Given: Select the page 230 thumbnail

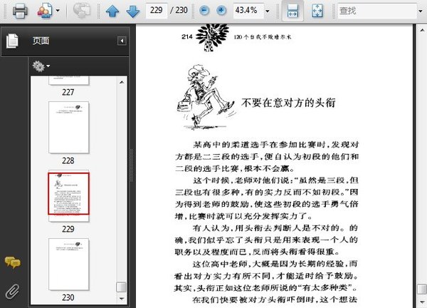Looking at the screenshot, I should [x=68, y=265].
